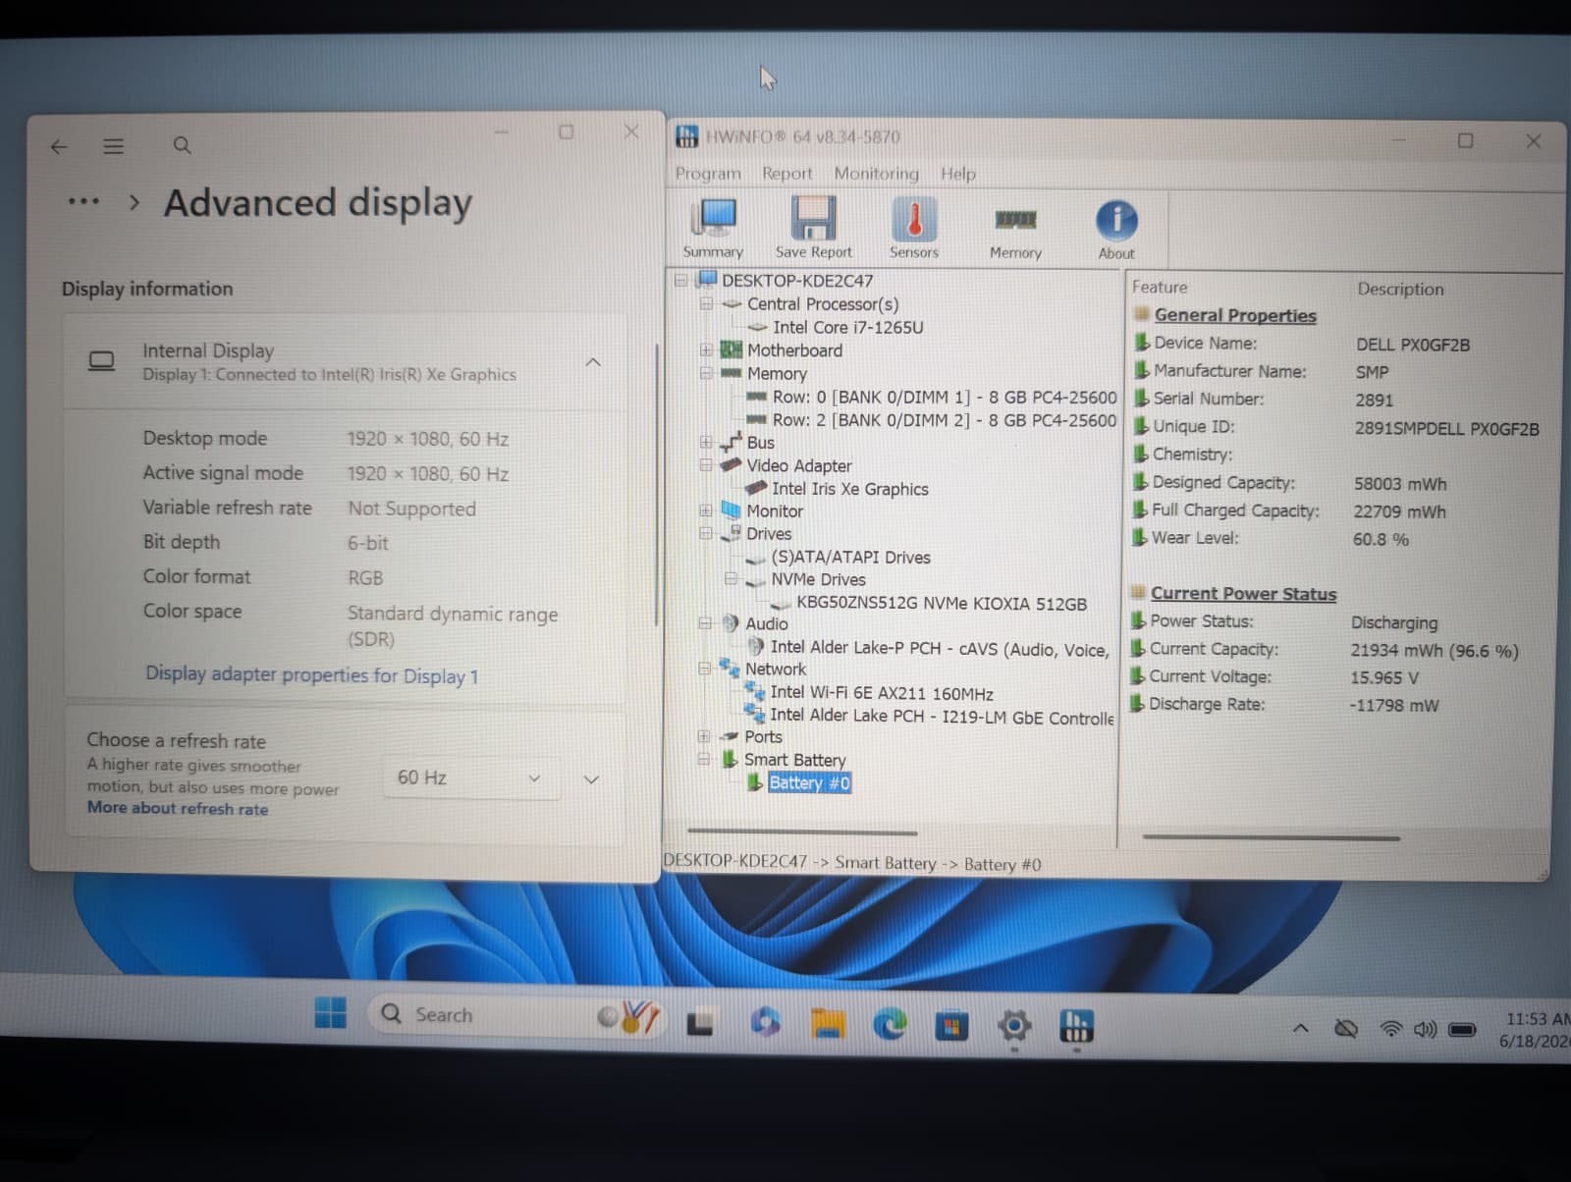Select Intel Wi-Fi 6E AX211 160MHz node
Viewport: 1571px width, 1182px height.
click(882, 693)
